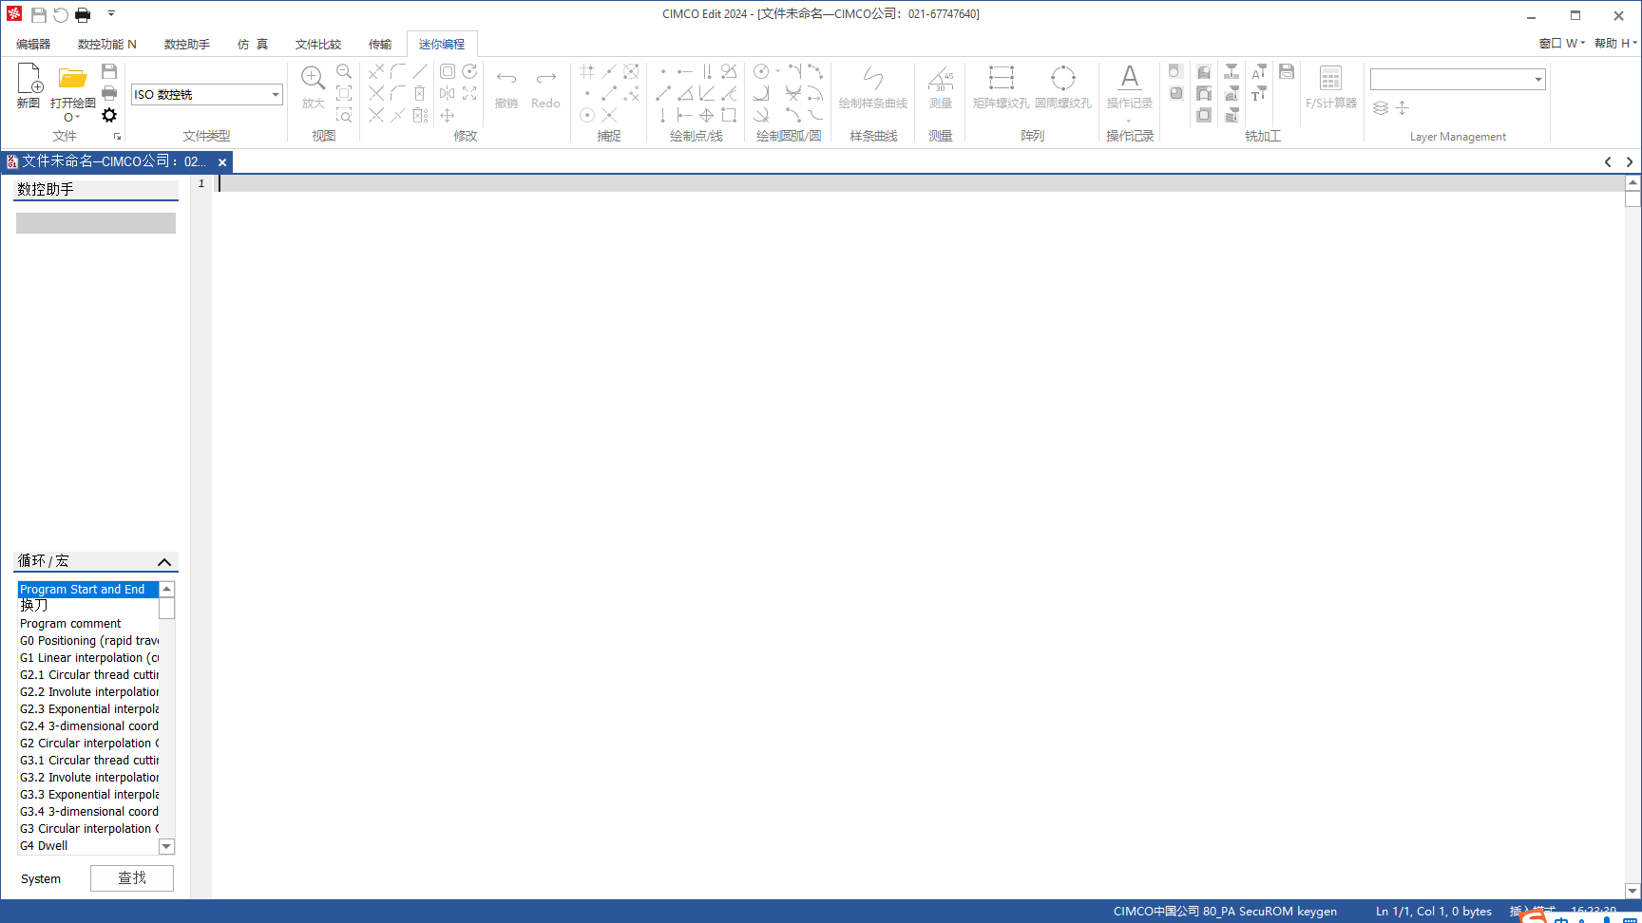Click the save icon in 文件 group
Viewport: 1642px width, 923px height.
tap(109, 71)
